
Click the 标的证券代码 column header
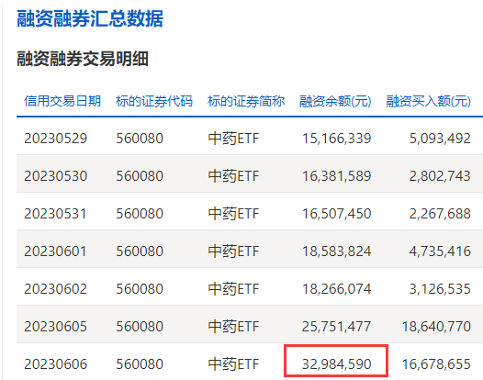click(154, 101)
